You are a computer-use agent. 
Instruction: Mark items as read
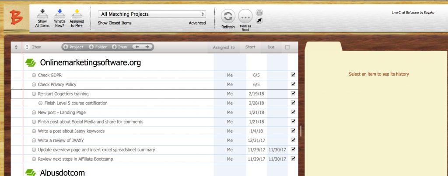pos(245,16)
